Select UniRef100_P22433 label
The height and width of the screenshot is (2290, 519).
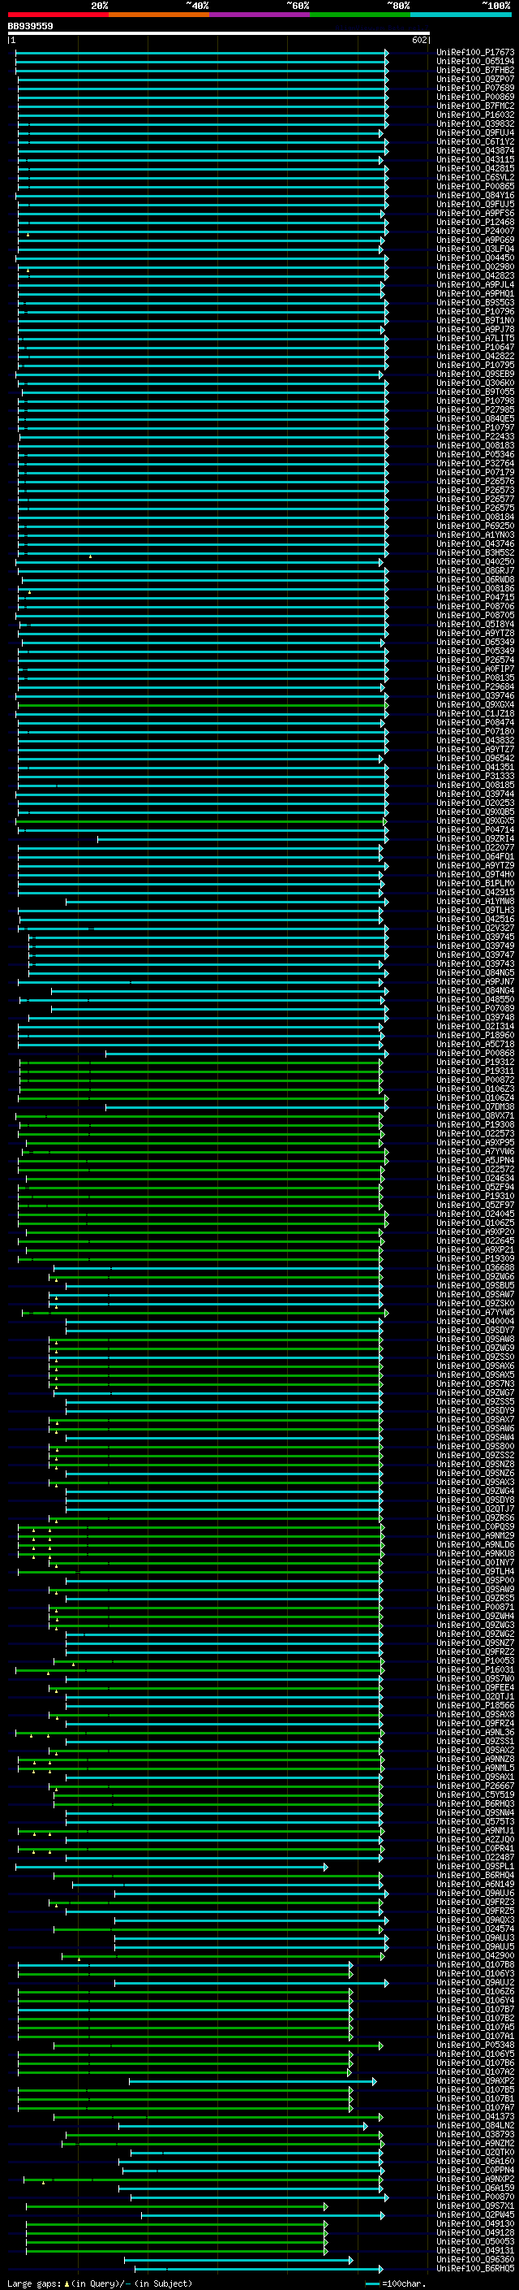475,436
